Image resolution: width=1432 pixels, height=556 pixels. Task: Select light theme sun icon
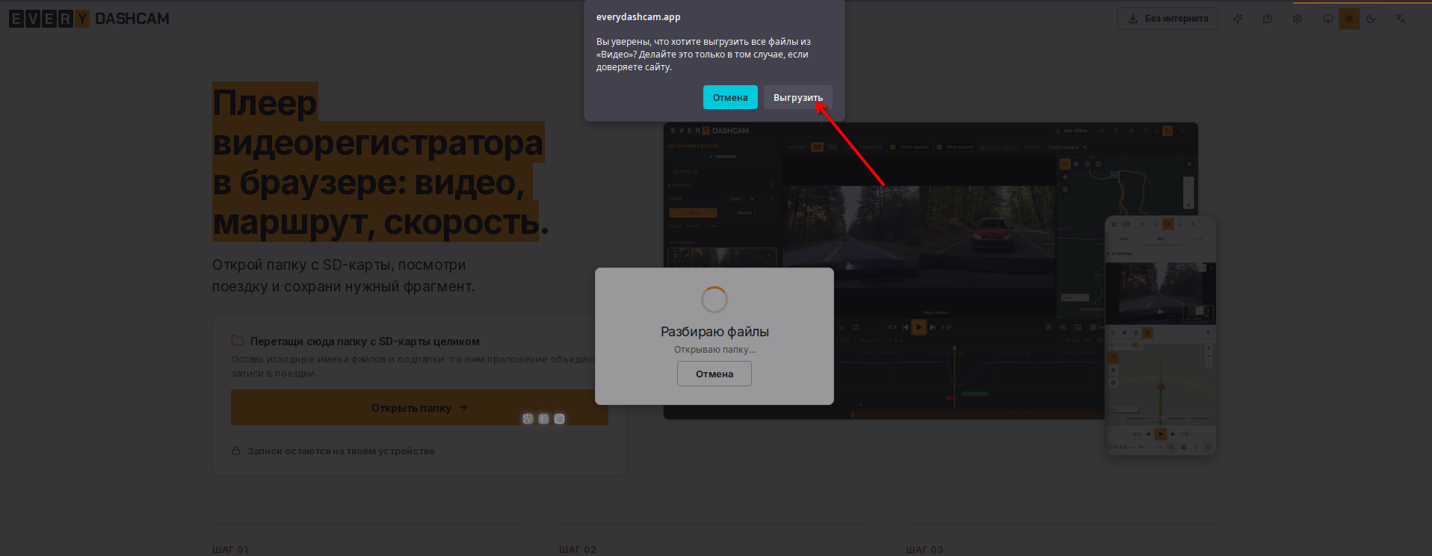(x=1350, y=19)
